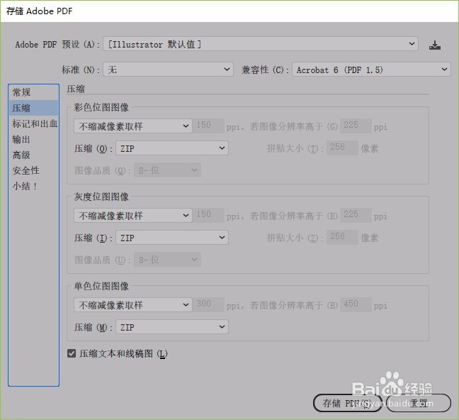Open the 标准 dropdown
This screenshot has width=459, height=420.
click(x=168, y=70)
